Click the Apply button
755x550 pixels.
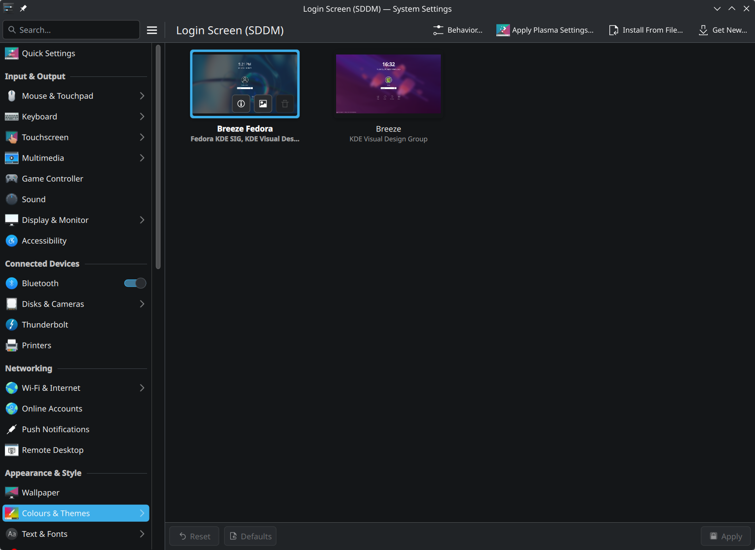click(726, 536)
